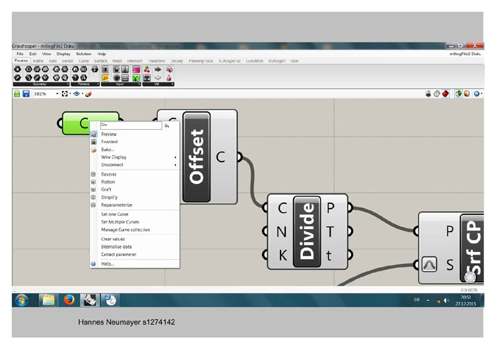The image size is (495, 349).
Task: Switch to the red shaded preview mode
Action: click(445, 94)
